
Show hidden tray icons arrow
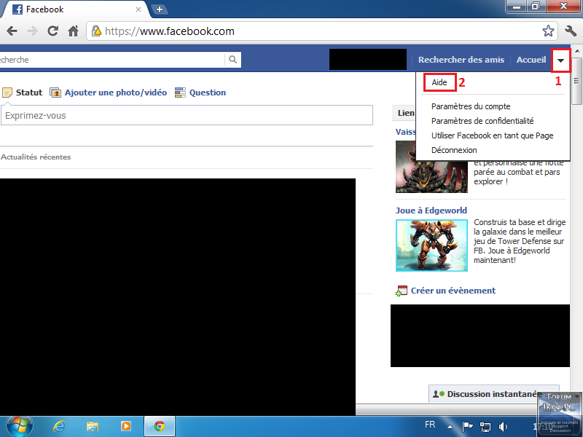coord(450,427)
